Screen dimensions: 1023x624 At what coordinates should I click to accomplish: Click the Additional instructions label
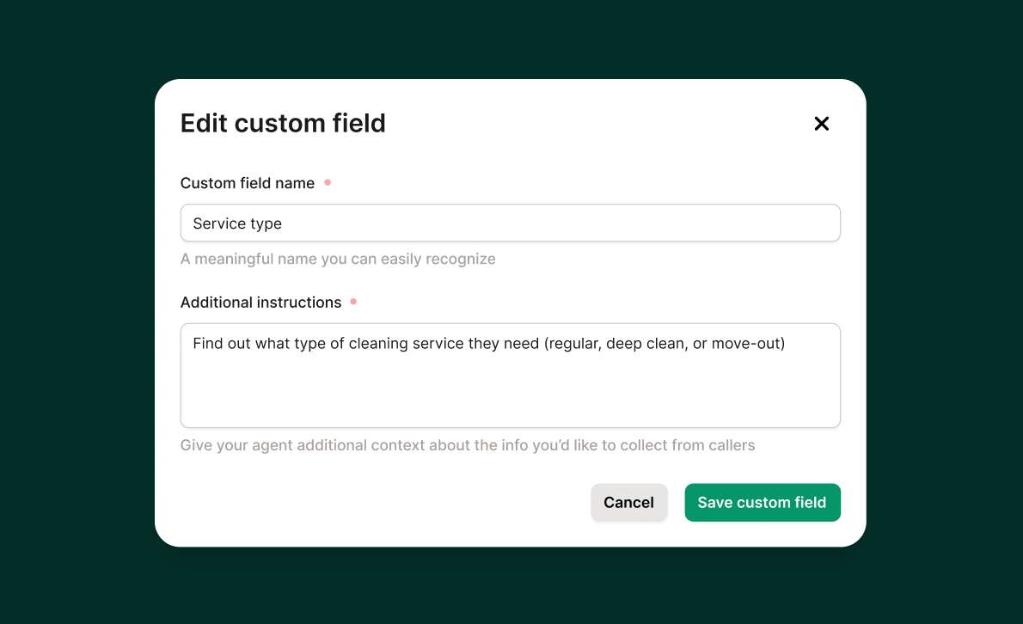(x=260, y=302)
